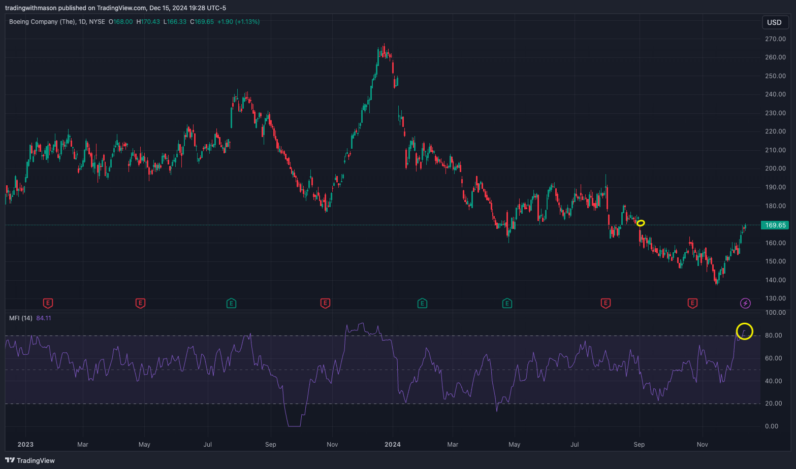Open the red earnings marker just before Nov 2023
The height and width of the screenshot is (469, 796).
tap(325, 303)
